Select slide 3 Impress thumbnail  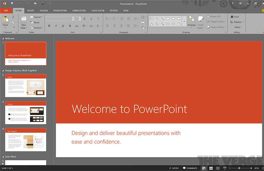coord(26,112)
